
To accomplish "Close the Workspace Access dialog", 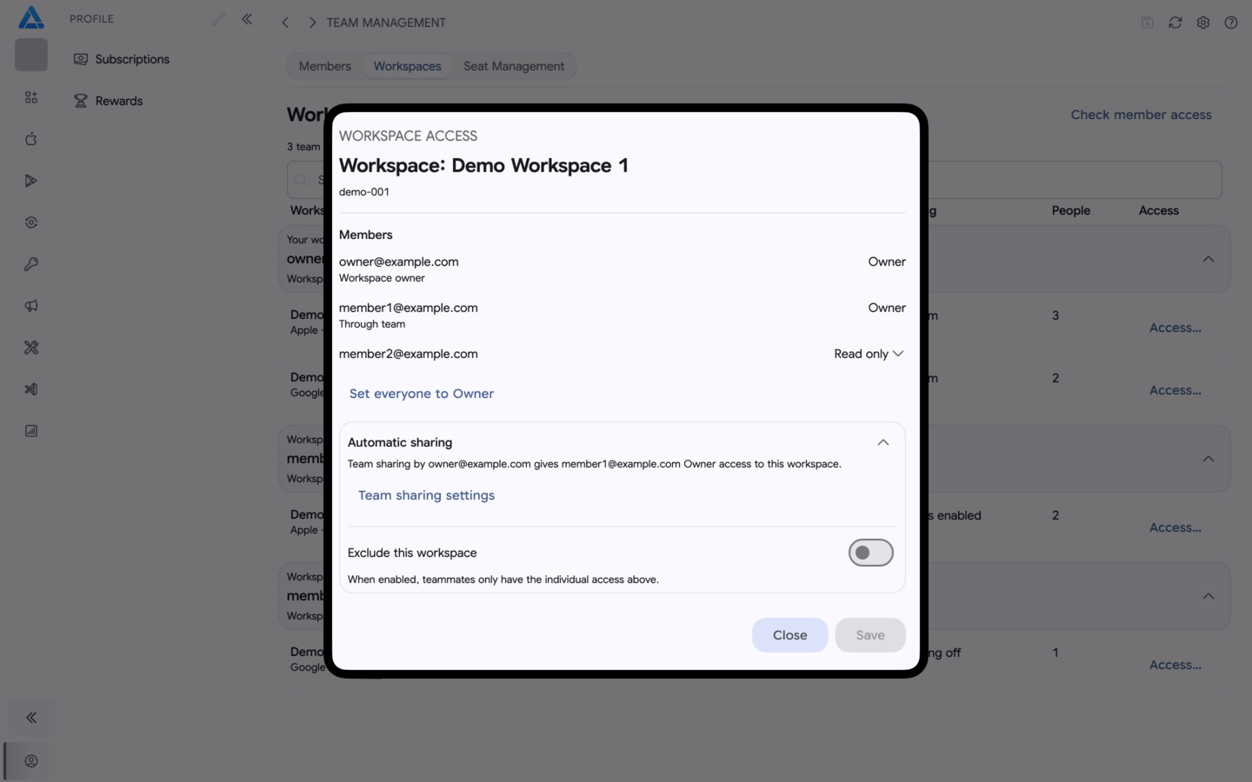I will point(790,635).
